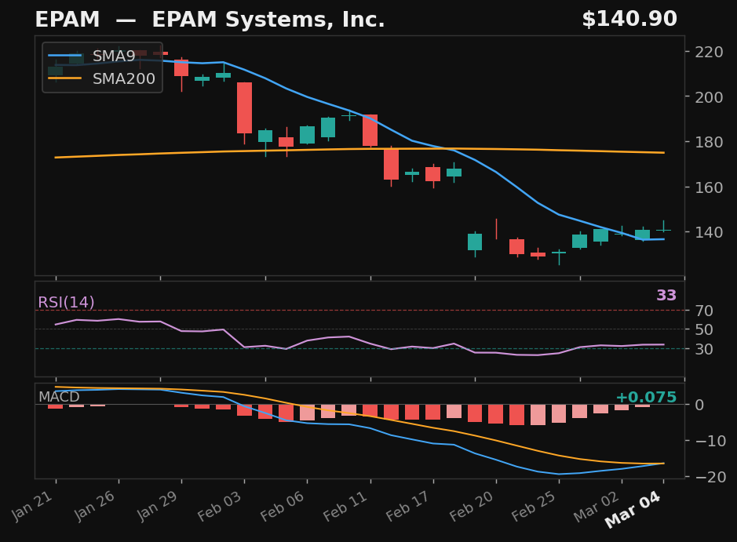Open the legend box in the chart corner
This screenshot has height=542, width=737.
[102, 67]
